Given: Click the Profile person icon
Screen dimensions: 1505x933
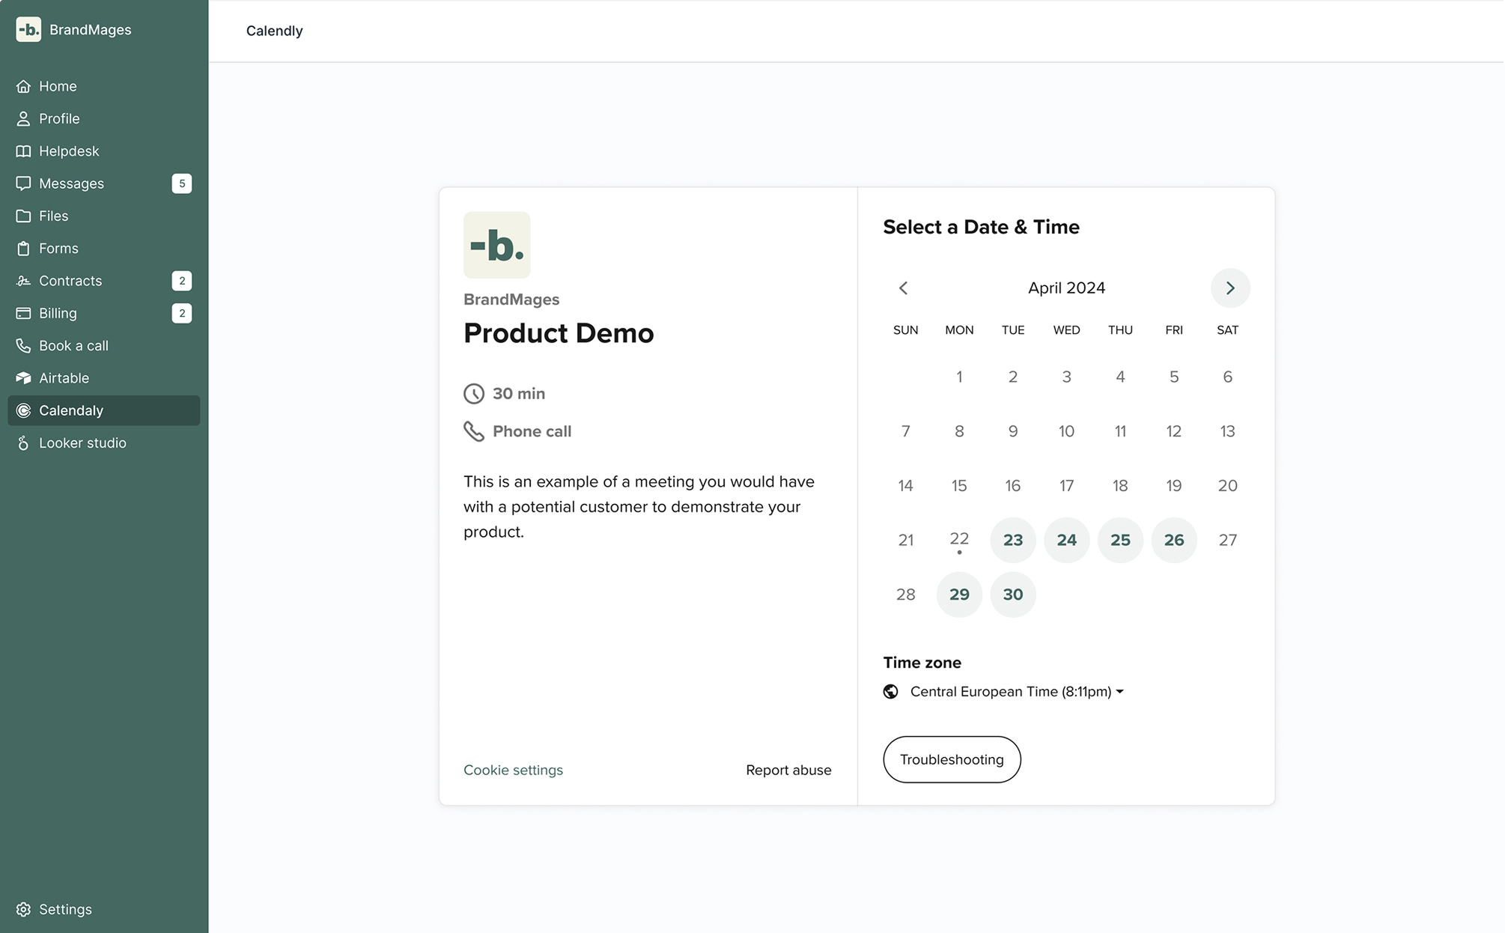Looking at the screenshot, I should click(x=23, y=118).
